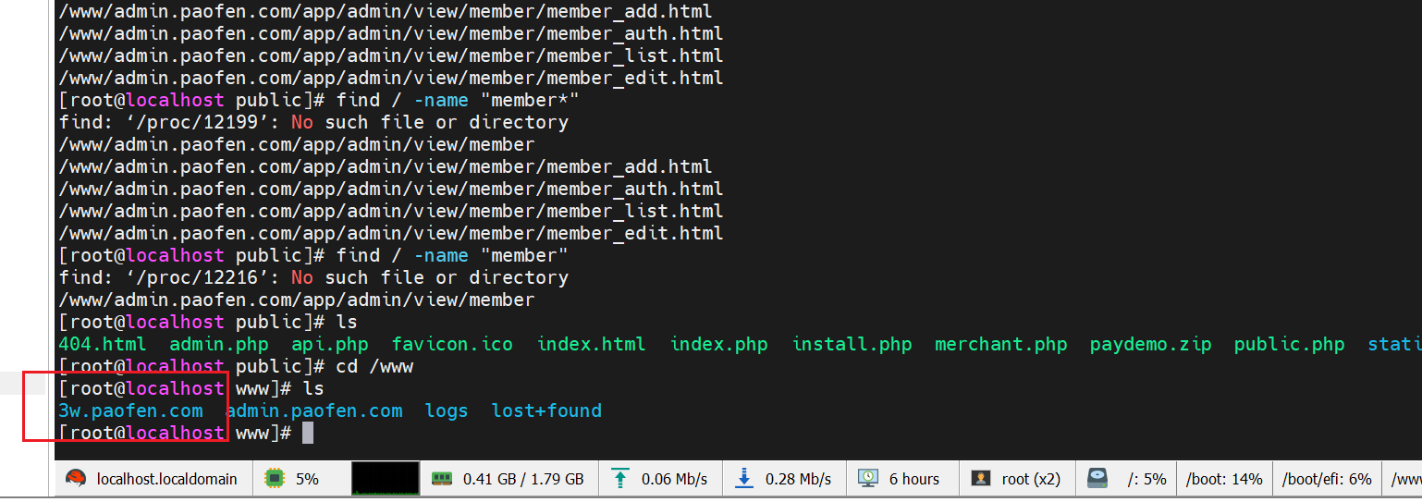Image resolution: width=1422 pixels, height=502 pixels.
Task: Click the logs directory in ls output
Action: [447, 410]
